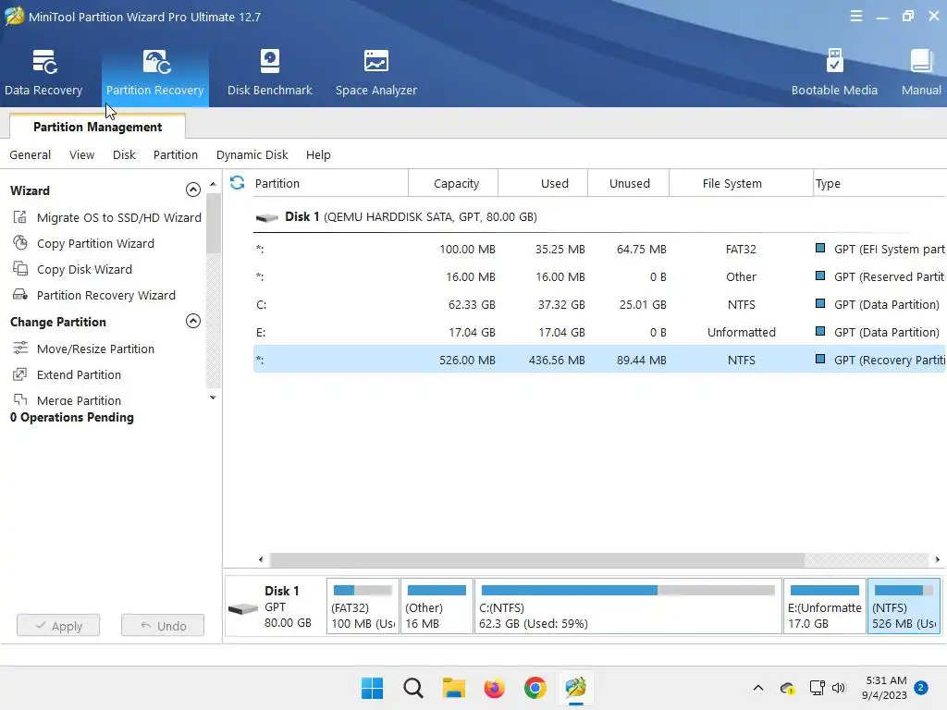
Task: Collapse the Change Partition section
Action: pyautogui.click(x=192, y=321)
